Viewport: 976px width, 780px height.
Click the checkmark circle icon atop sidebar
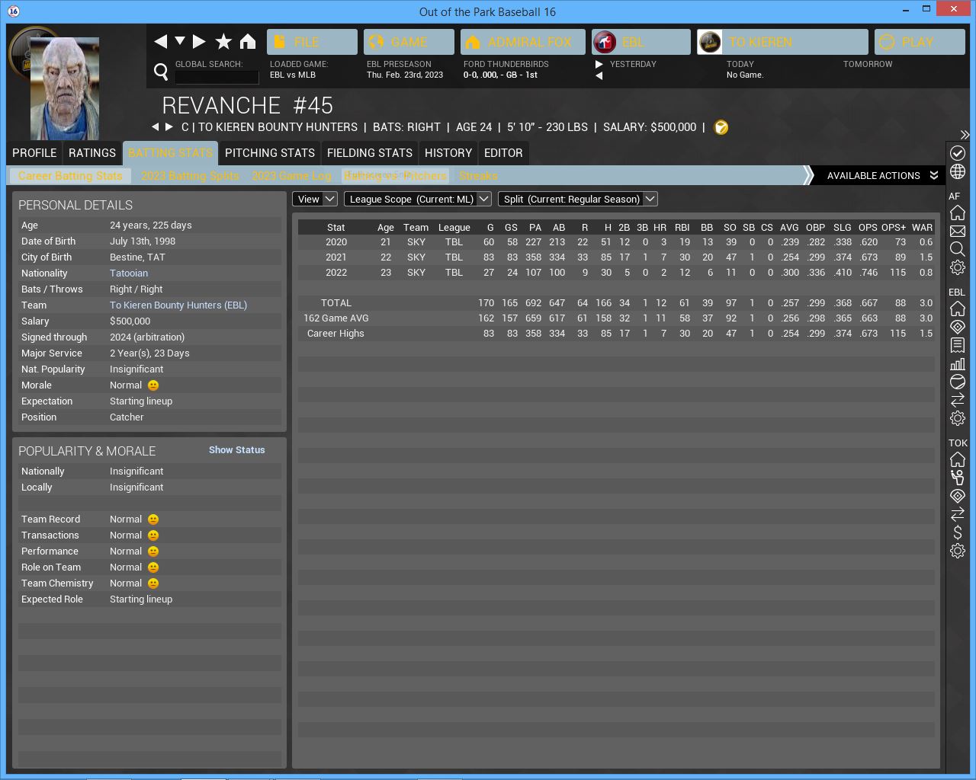pos(958,153)
